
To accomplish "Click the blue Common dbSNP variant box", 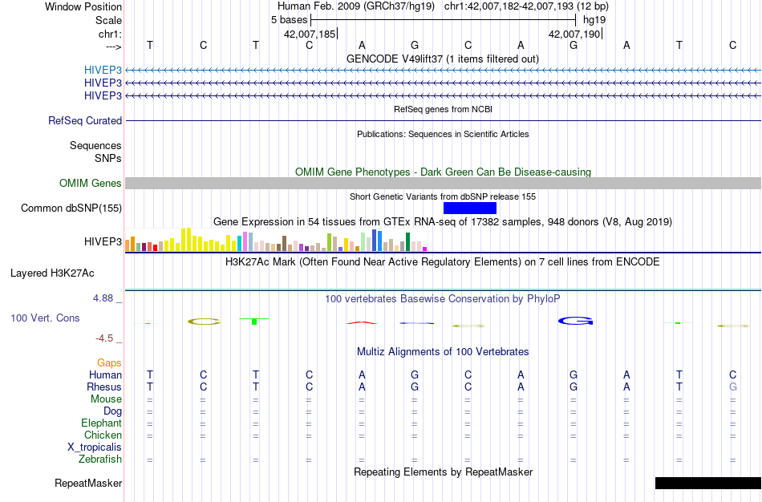I will tap(470, 208).
